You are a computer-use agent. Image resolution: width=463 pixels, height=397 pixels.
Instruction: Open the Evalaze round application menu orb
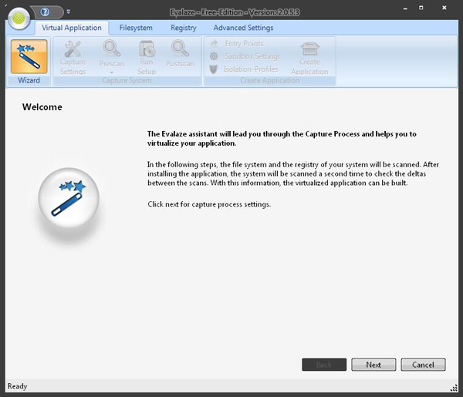point(19,19)
